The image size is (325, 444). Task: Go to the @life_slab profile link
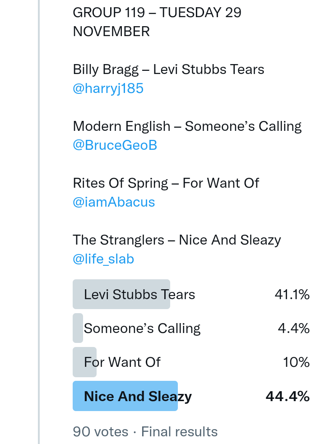pos(103,259)
